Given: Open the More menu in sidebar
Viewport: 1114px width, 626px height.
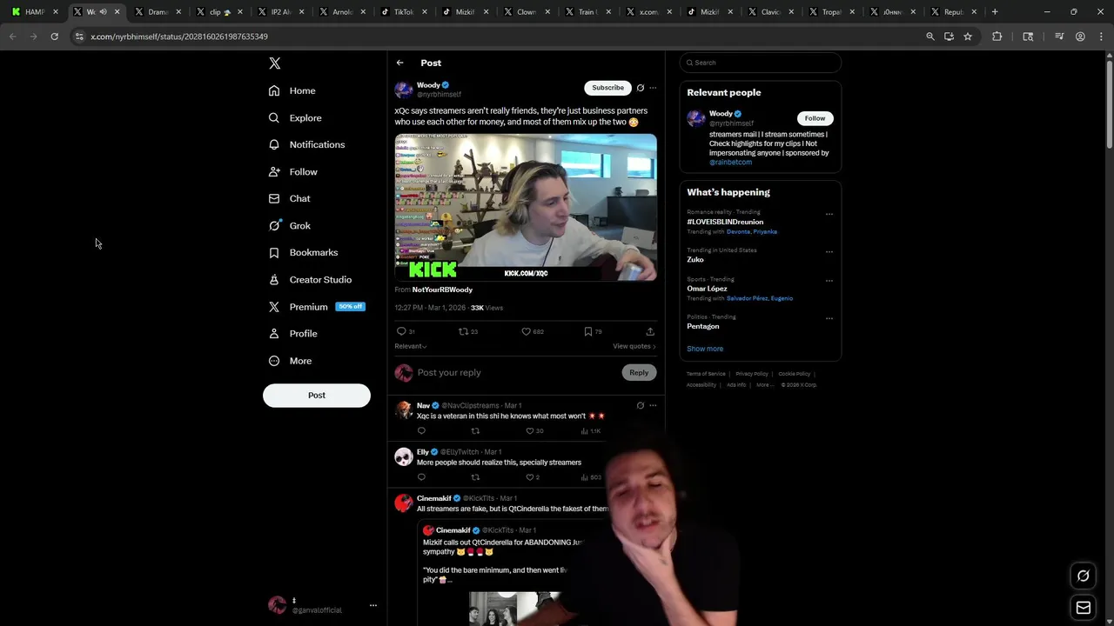Looking at the screenshot, I should coord(290,360).
